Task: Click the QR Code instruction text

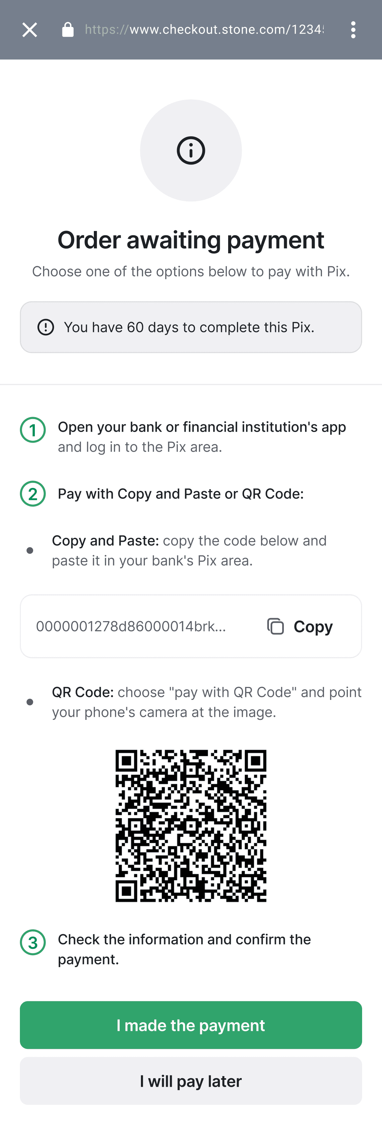Action: click(207, 702)
